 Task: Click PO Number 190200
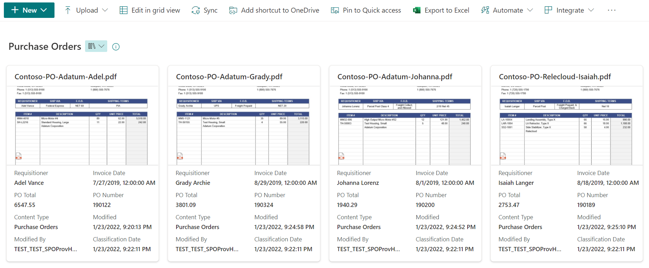pos(425,205)
